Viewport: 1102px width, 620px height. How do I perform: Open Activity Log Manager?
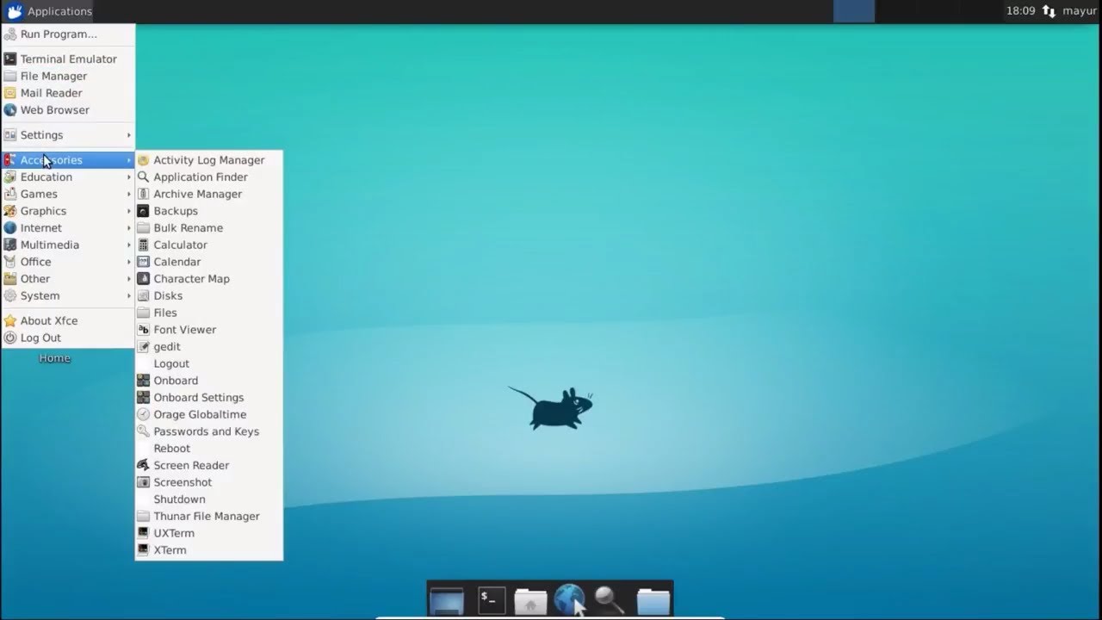209,160
